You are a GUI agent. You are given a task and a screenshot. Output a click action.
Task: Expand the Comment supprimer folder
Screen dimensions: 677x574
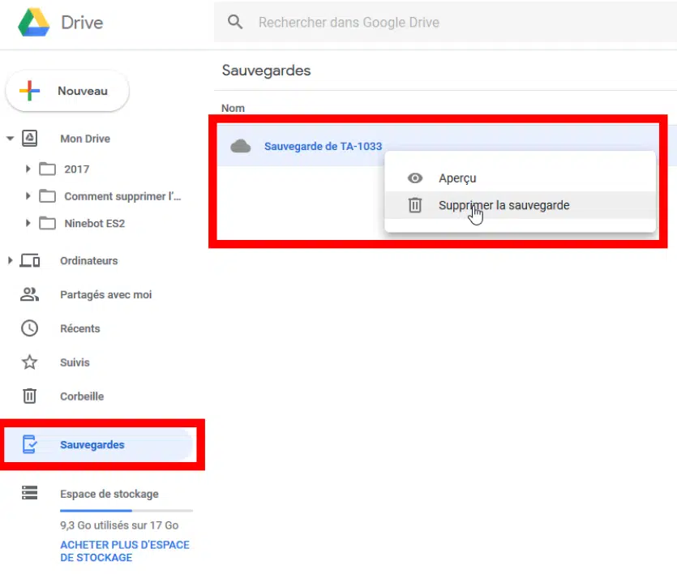pyautogui.click(x=28, y=196)
